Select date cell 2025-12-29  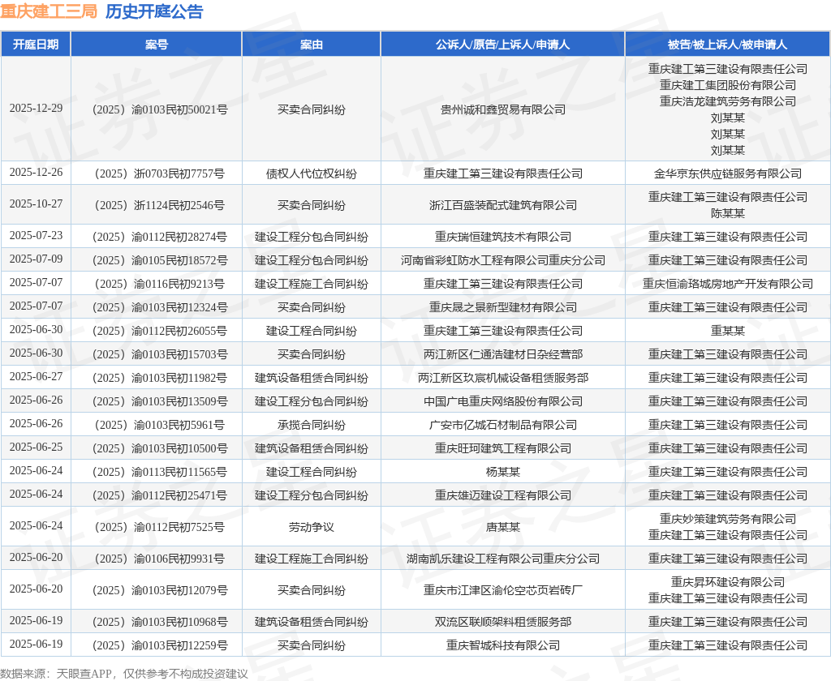tap(36, 108)
